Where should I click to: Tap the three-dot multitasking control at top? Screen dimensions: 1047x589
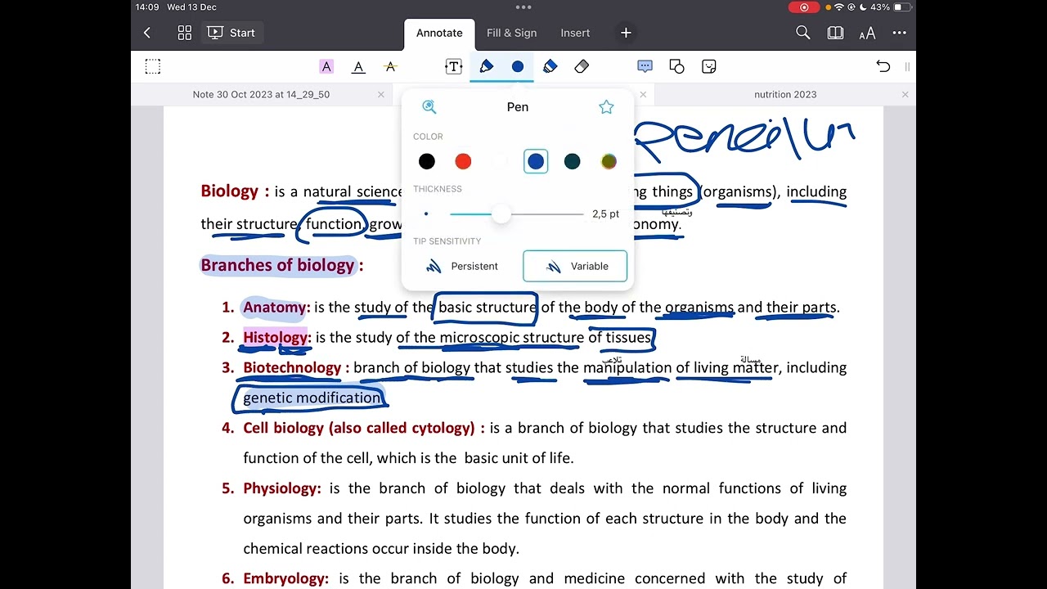point(523,7)
